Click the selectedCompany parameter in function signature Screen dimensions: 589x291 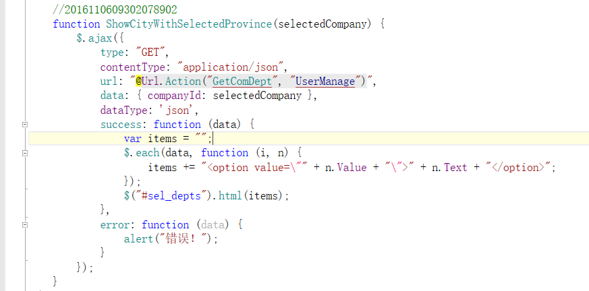coord(322,24)
